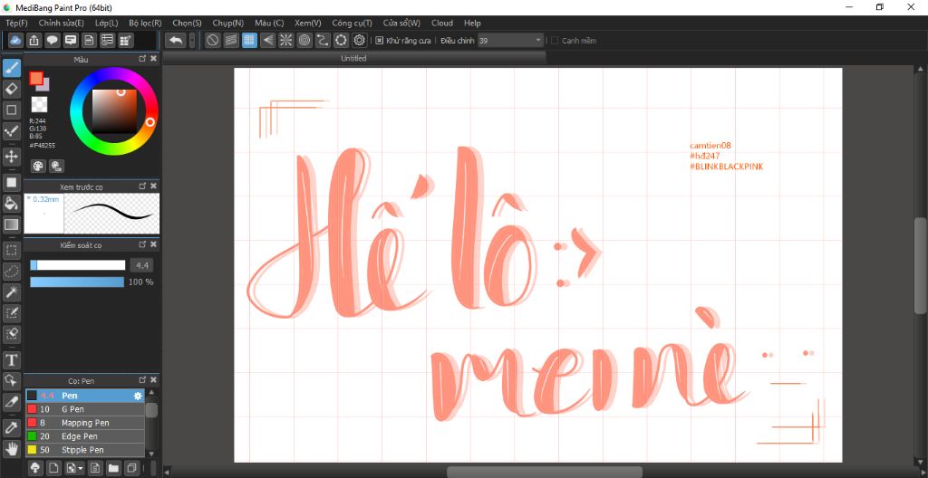928x478 pixels.
Task: Close the Màu color panel
Action: point(154,59)
